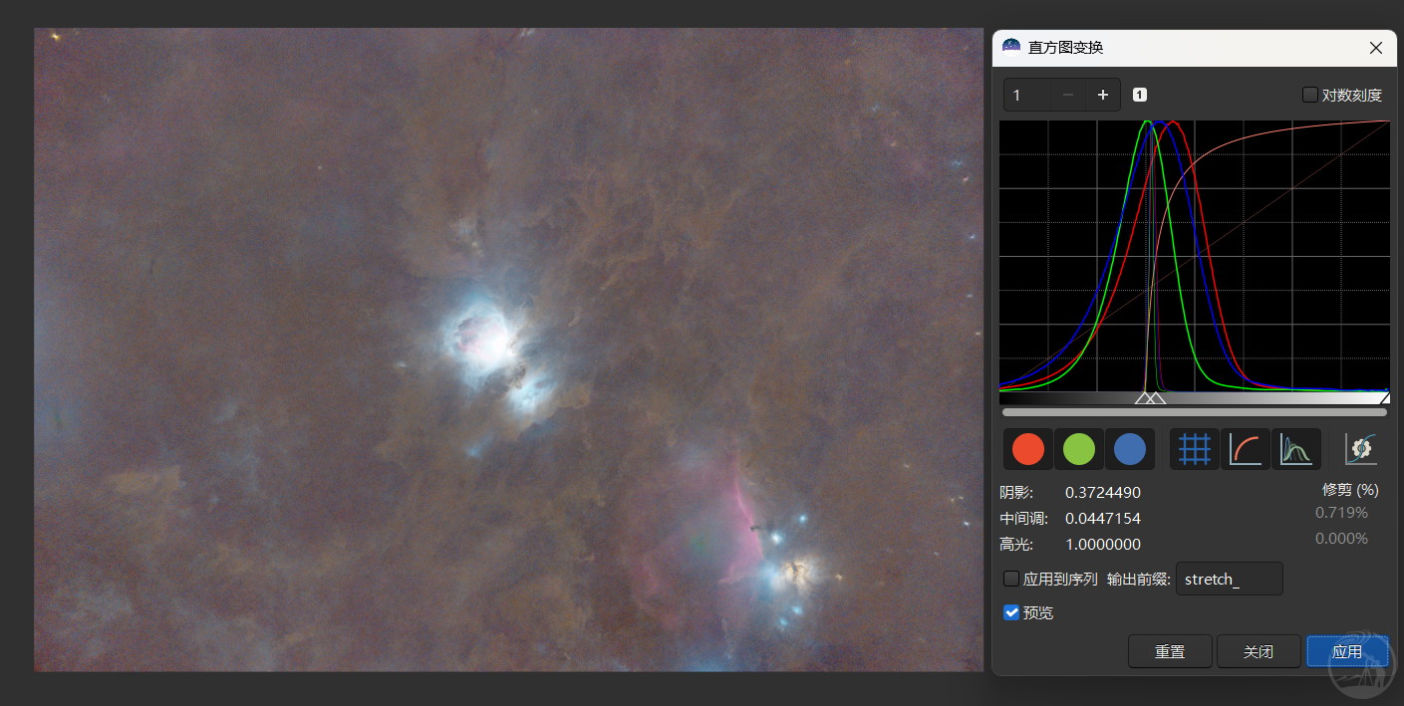The width and height of the screenshot is (1404, 706).
Task: Toggle the red channel histogram button
Action: pos(1028,449)
